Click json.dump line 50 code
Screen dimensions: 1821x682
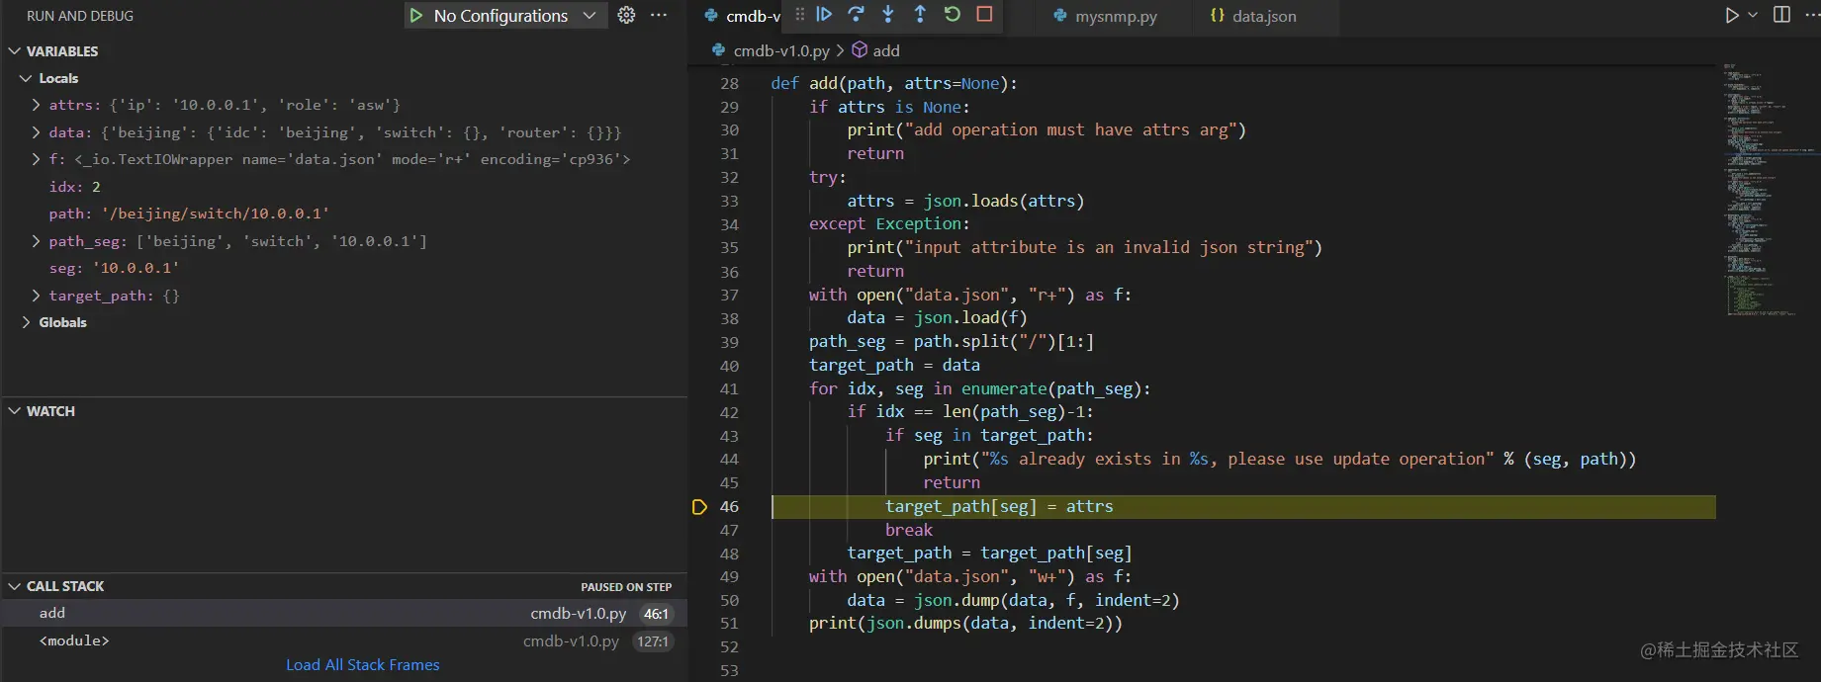coord(1013,601)
